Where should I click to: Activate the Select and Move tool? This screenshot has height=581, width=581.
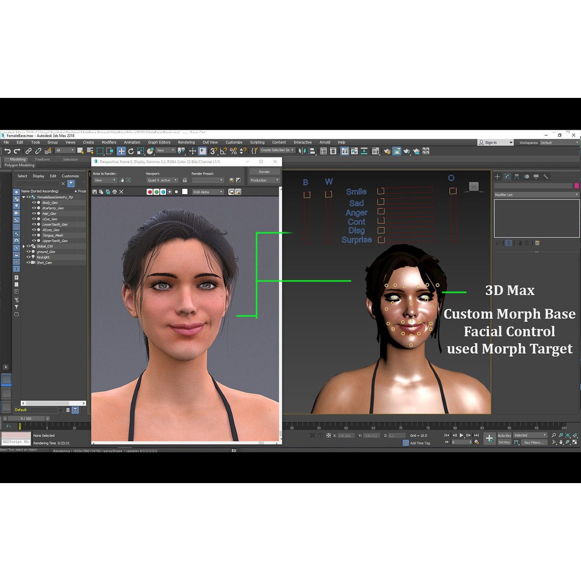tap(121, 151)
